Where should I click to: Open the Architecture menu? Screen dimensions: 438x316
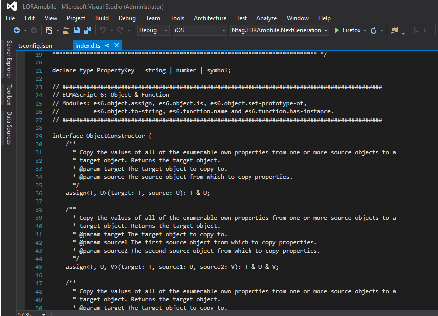[210, 18]
